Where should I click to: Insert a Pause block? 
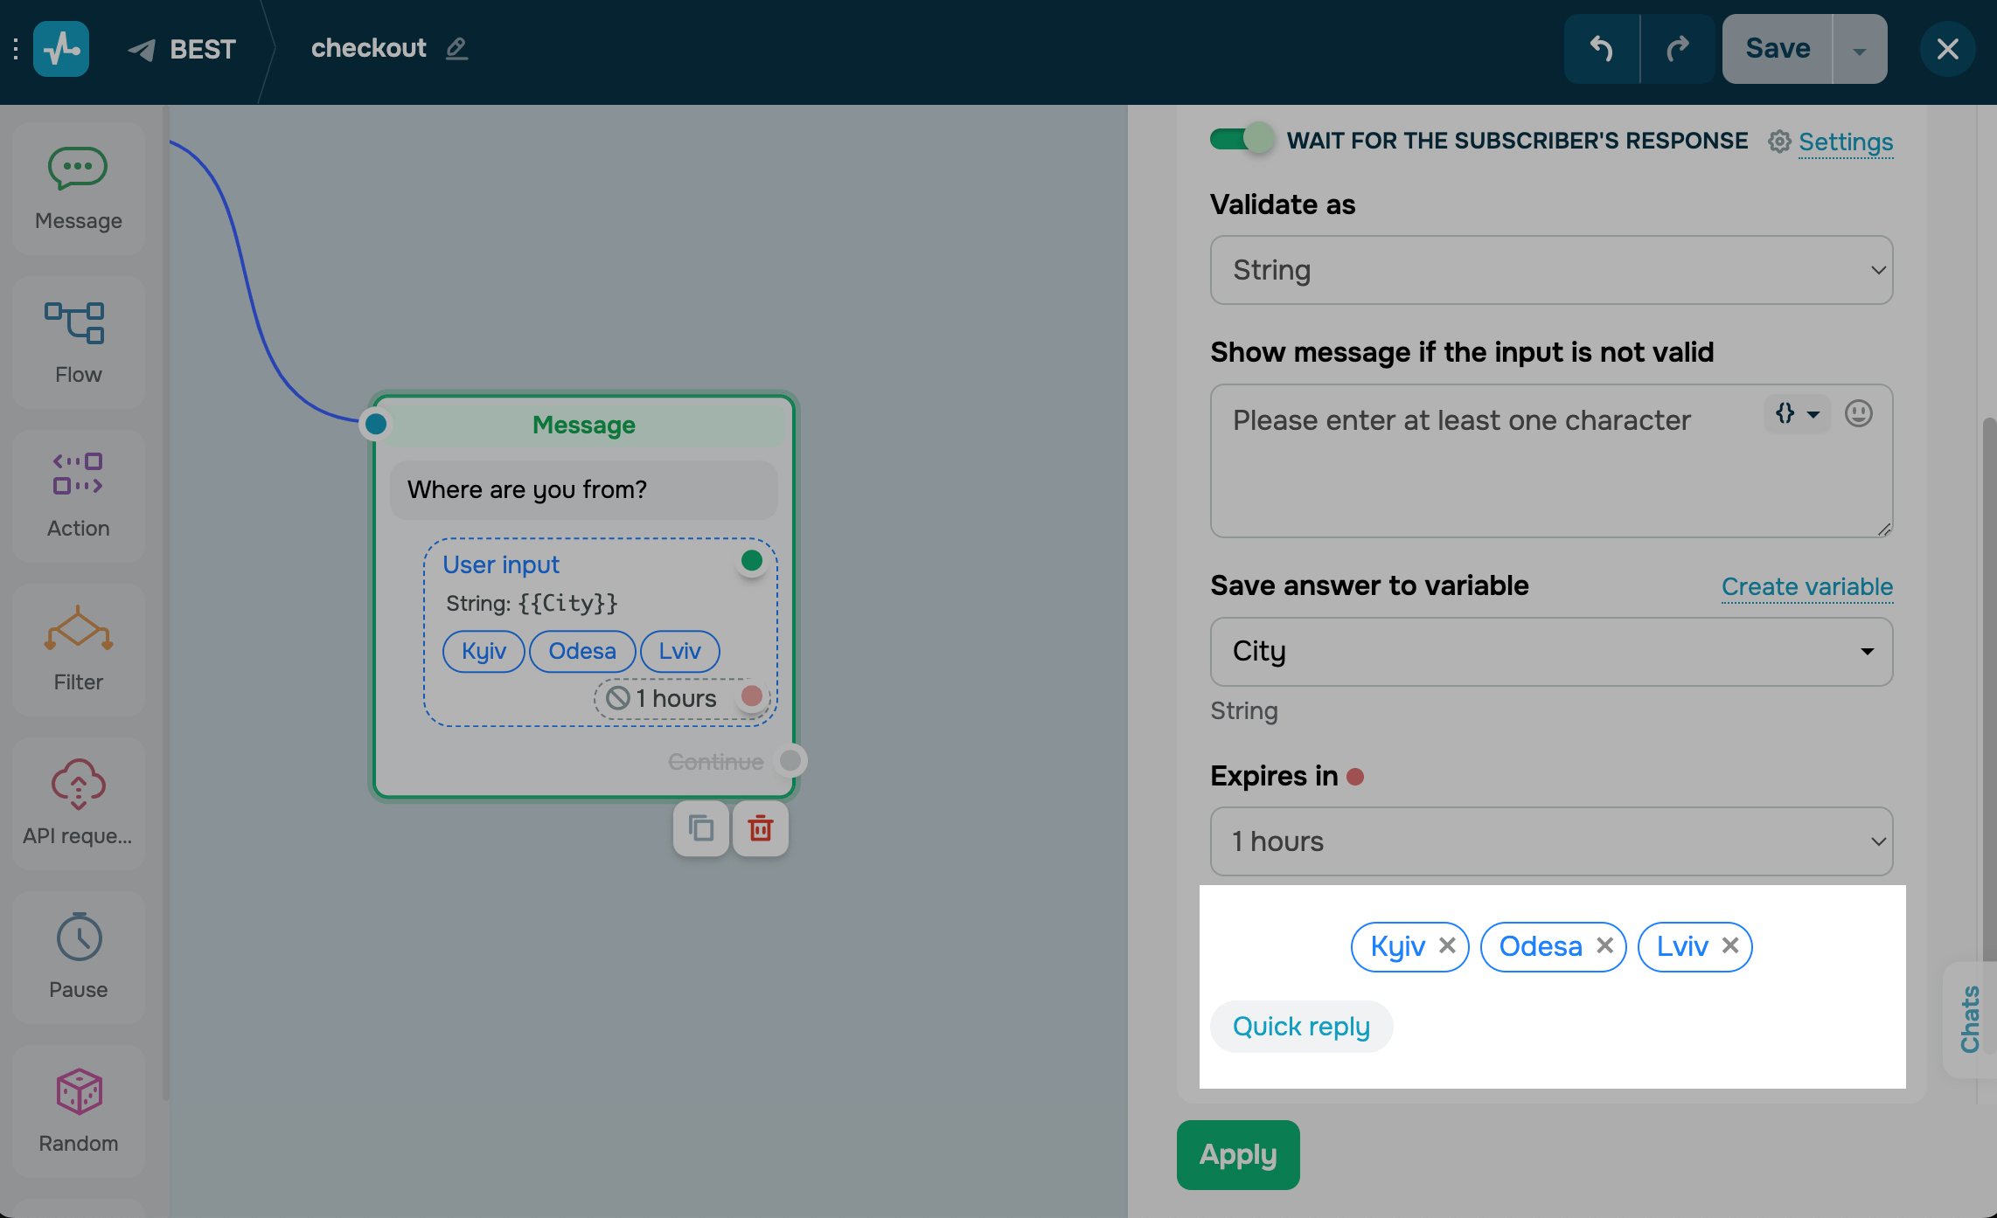tap(78, 957)
